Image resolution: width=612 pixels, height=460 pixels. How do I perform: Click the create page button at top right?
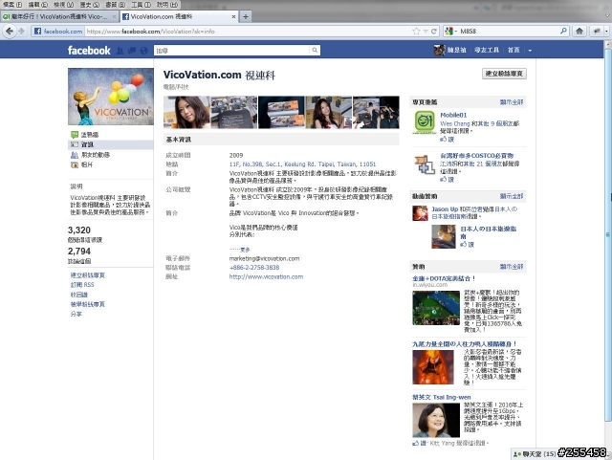click(504, 74)
